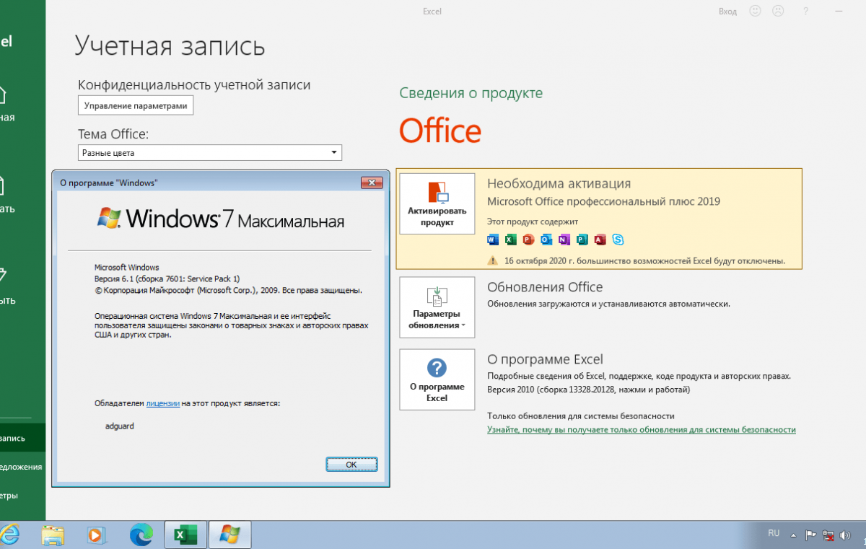The width and height of the screenshot is (866, 549).
Task: Click the "Обновления Office" heading
Action: point(545,287)
